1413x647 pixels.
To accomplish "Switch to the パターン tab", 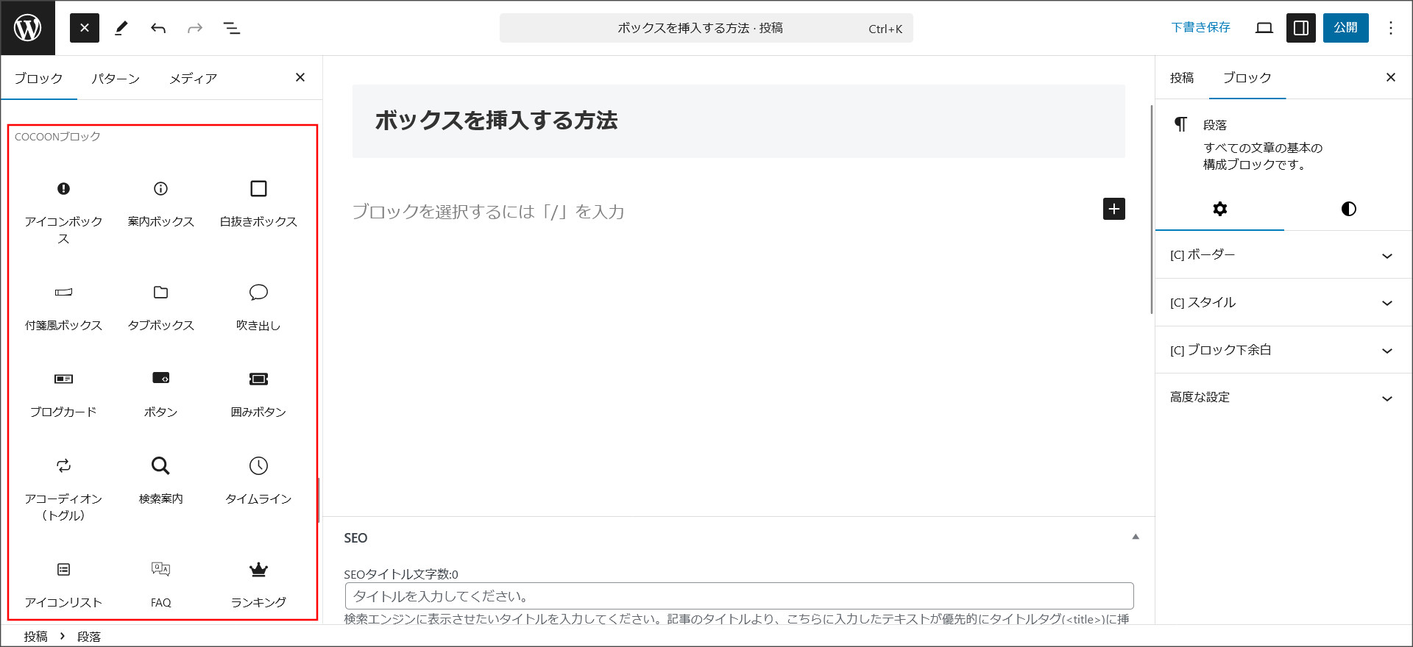I will 116,79.
